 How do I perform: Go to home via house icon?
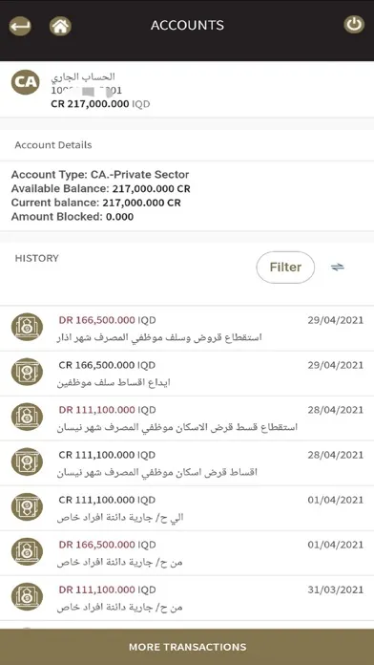[x=60, y=27]
